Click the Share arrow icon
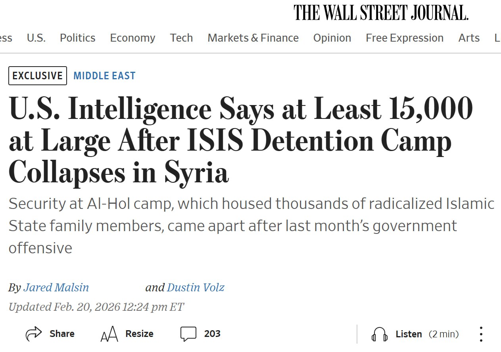The image size is (501, 352). click(34, 334)
